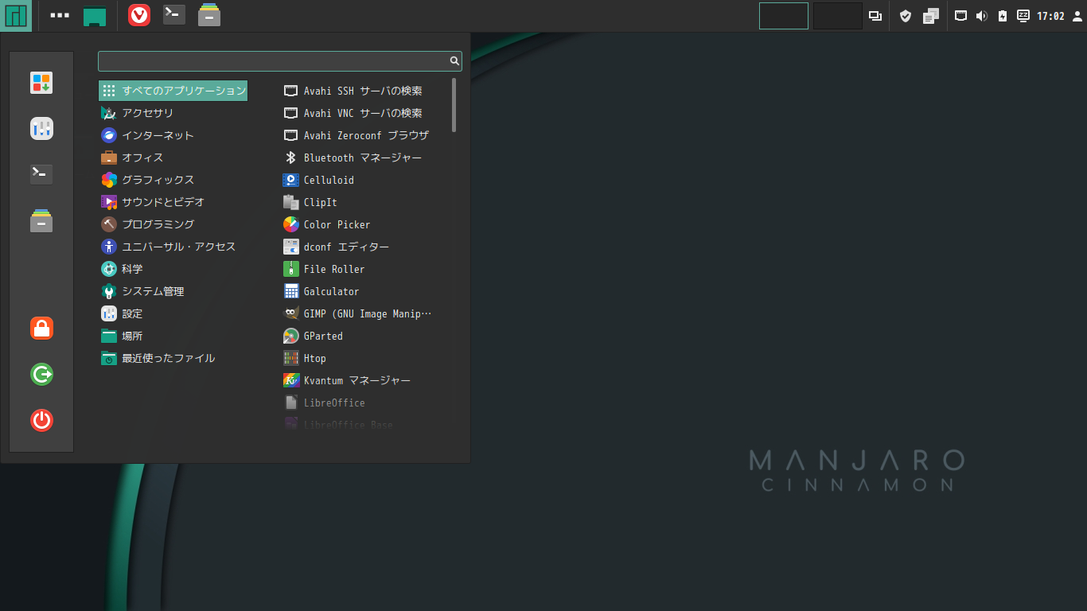The height and width of the screenshot is (611, 1087).
Task: Click the battery power tray icon
Action: tap(1003, 16)
